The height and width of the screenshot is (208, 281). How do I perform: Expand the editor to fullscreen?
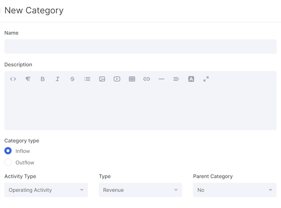coord(206,79)
